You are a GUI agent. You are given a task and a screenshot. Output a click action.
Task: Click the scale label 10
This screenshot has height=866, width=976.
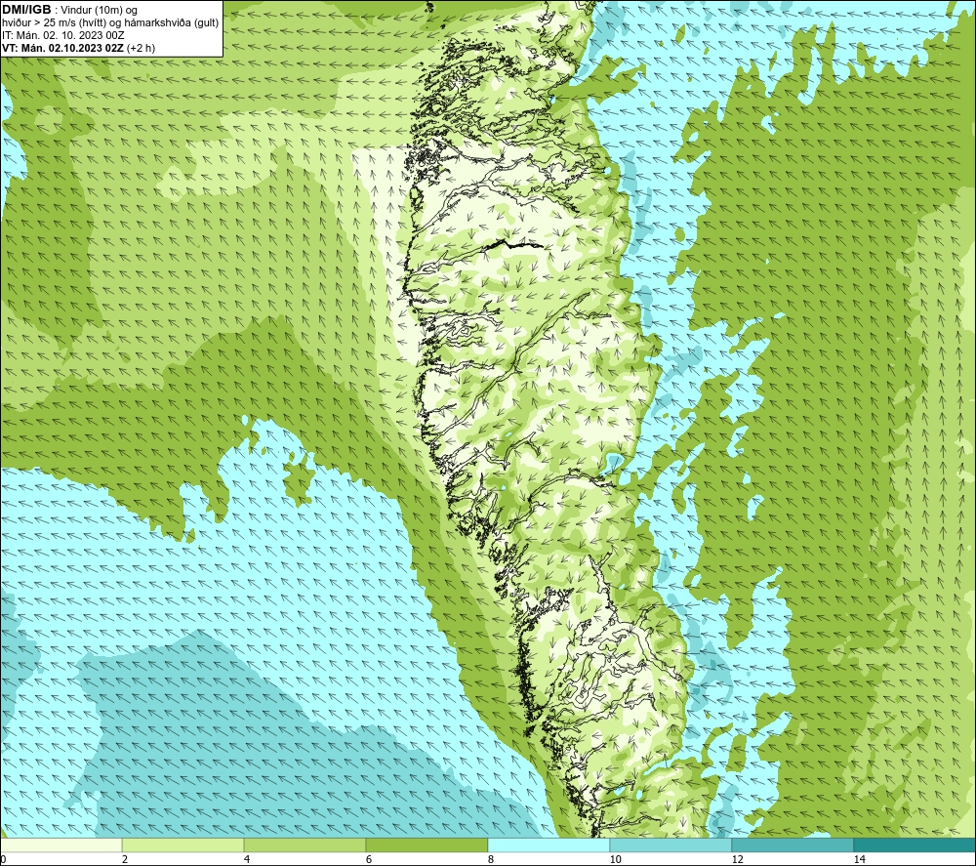(615, 859)
